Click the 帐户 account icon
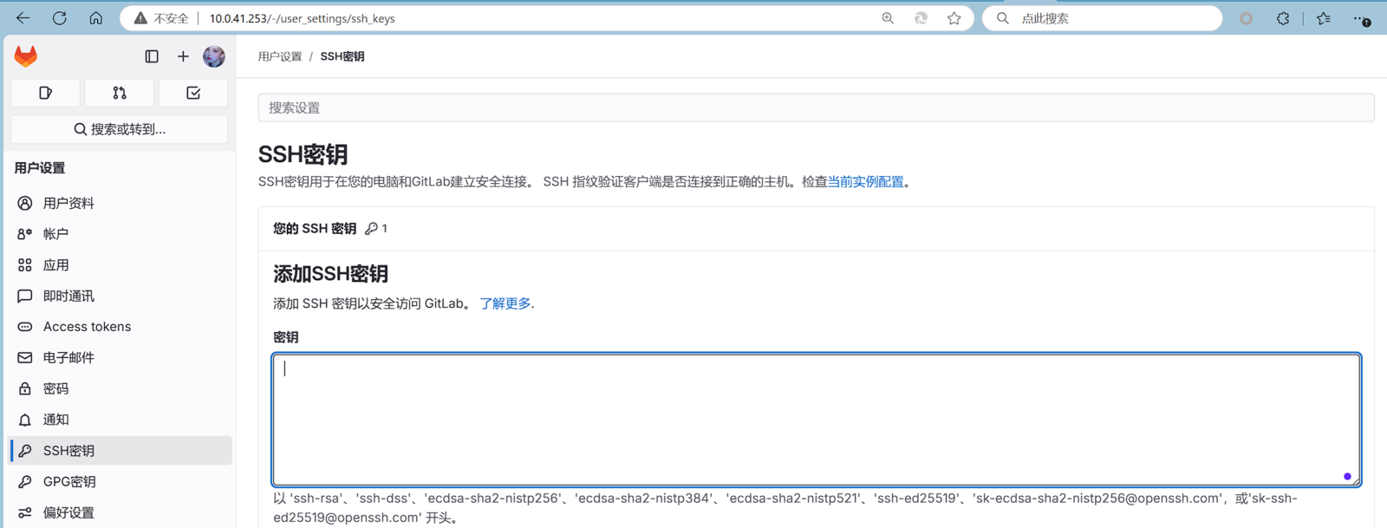This screenshot has width=1387, height=528. 25,234
